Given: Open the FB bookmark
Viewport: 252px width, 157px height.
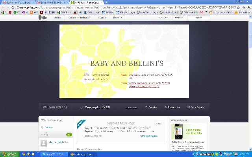Looking at the screenshot, I should 52,12.
